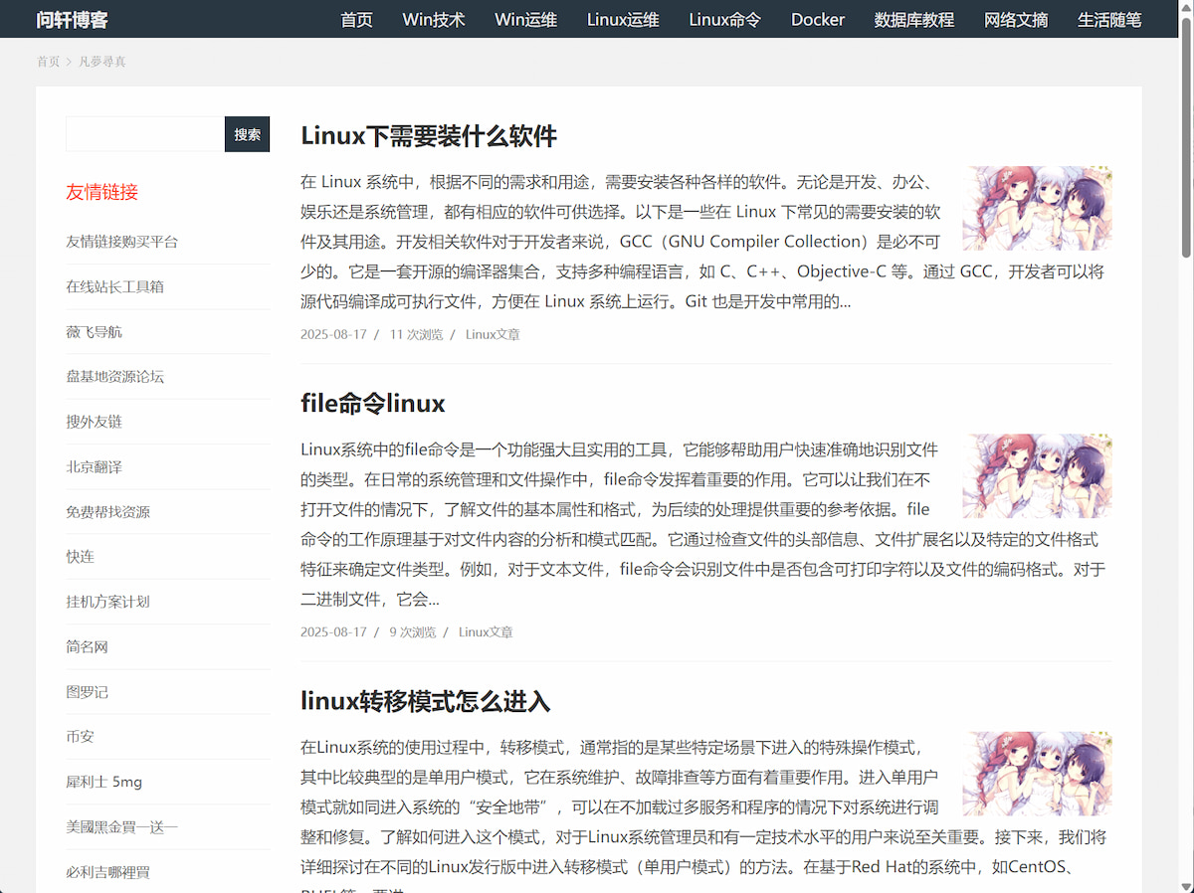Click the Linux文章 category link
This screenshot has height=893, width=1194.
(x=493, y=334)
